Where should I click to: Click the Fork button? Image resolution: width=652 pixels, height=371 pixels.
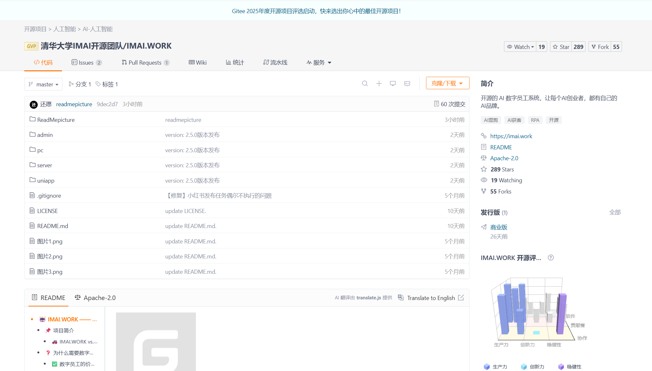[x=600, y=47]
